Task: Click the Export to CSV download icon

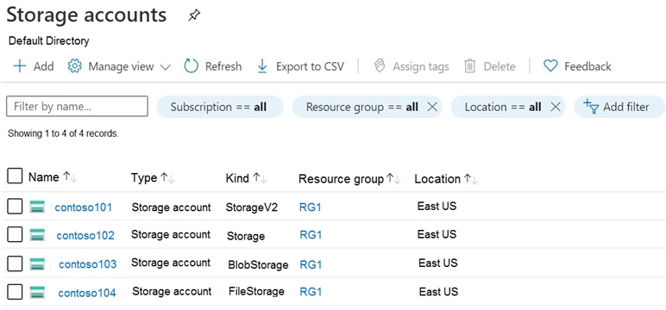Action: pyautogui.click(x=262, y=66)
